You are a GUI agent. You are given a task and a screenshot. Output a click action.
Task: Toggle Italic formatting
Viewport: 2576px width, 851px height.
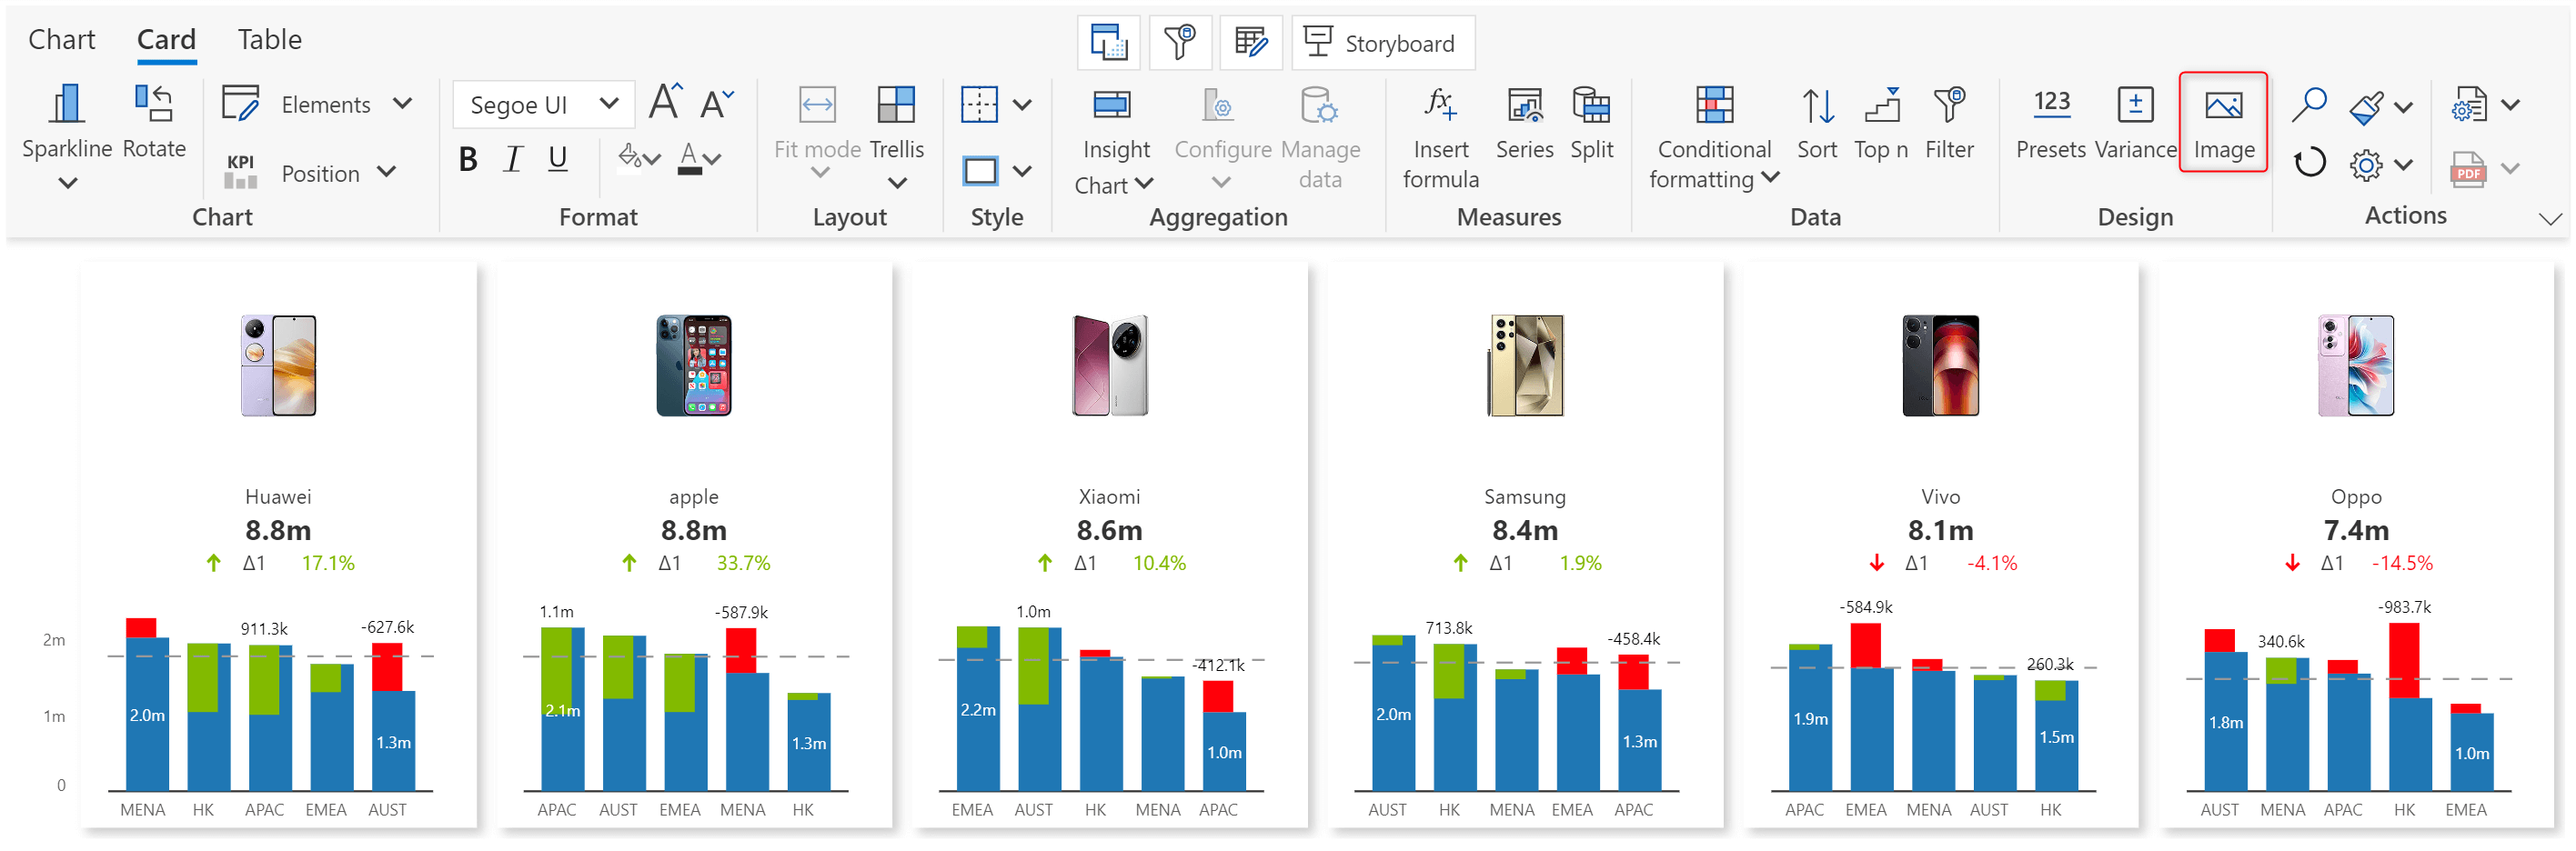pyautogui.click(x=513, y=159)
